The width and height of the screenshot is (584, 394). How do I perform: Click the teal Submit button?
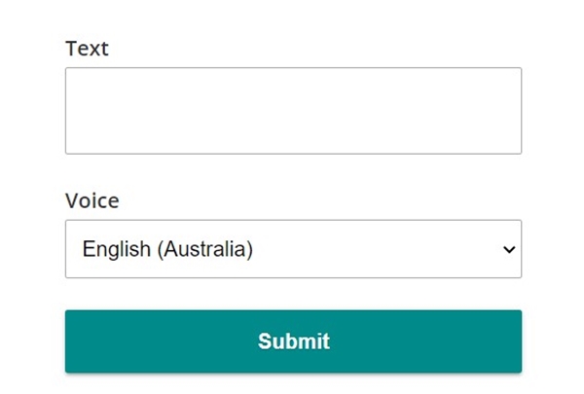point(294,341)
